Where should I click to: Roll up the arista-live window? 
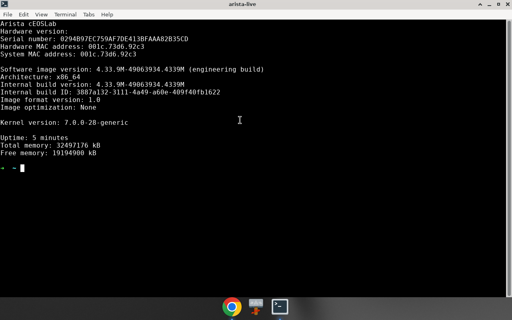tap(480, 4)
